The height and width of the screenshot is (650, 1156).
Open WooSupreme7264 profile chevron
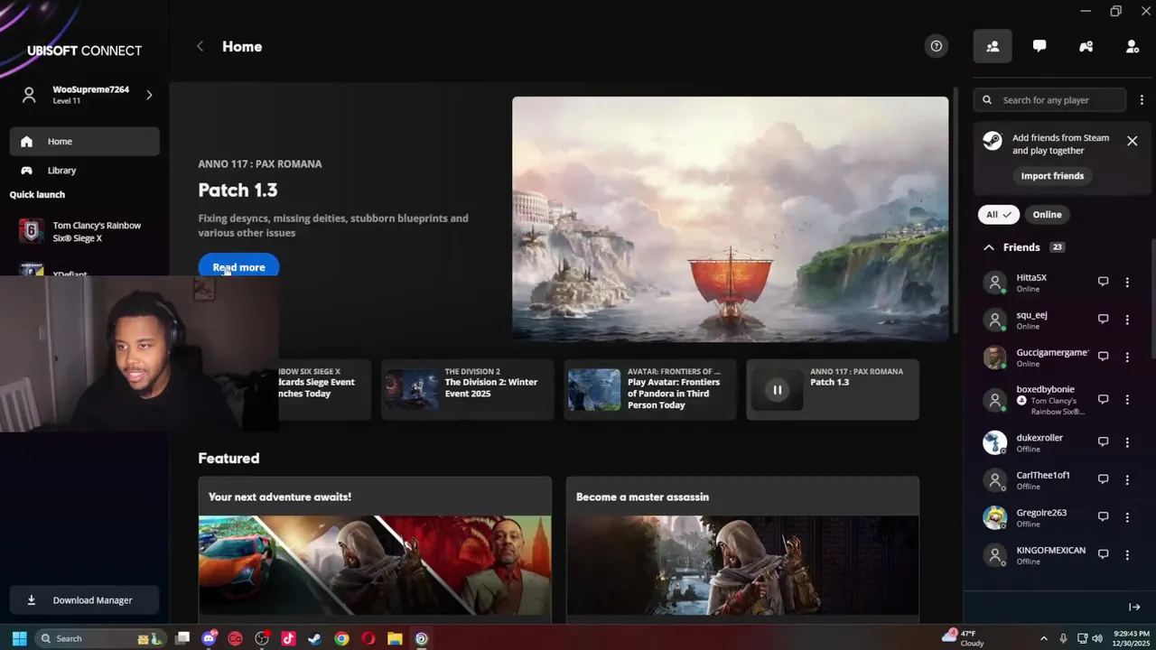[149, 94]
